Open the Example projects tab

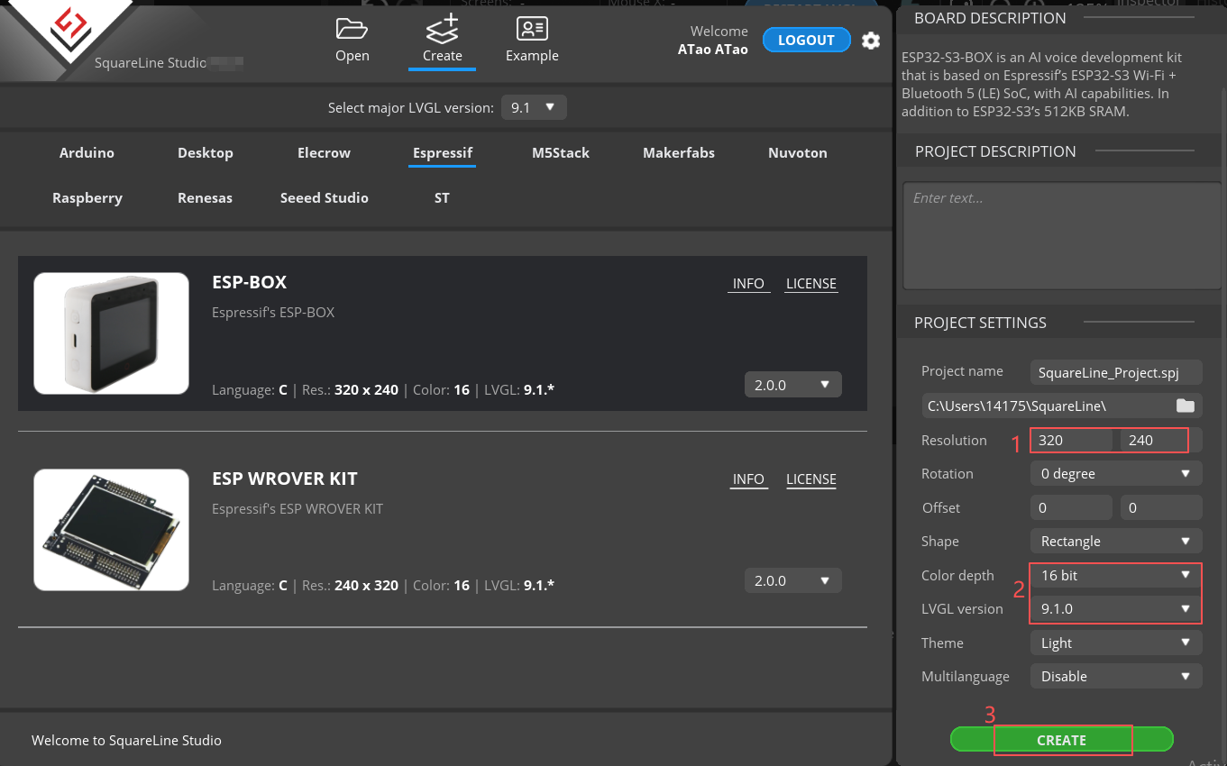[532, 41]
